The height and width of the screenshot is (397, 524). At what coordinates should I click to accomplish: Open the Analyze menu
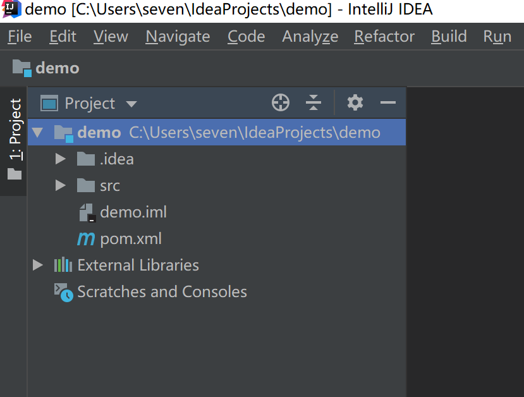tap(310, 36)
